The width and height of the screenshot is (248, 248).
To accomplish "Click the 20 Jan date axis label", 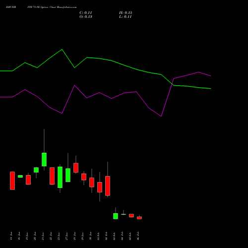I will coord(35,236).
